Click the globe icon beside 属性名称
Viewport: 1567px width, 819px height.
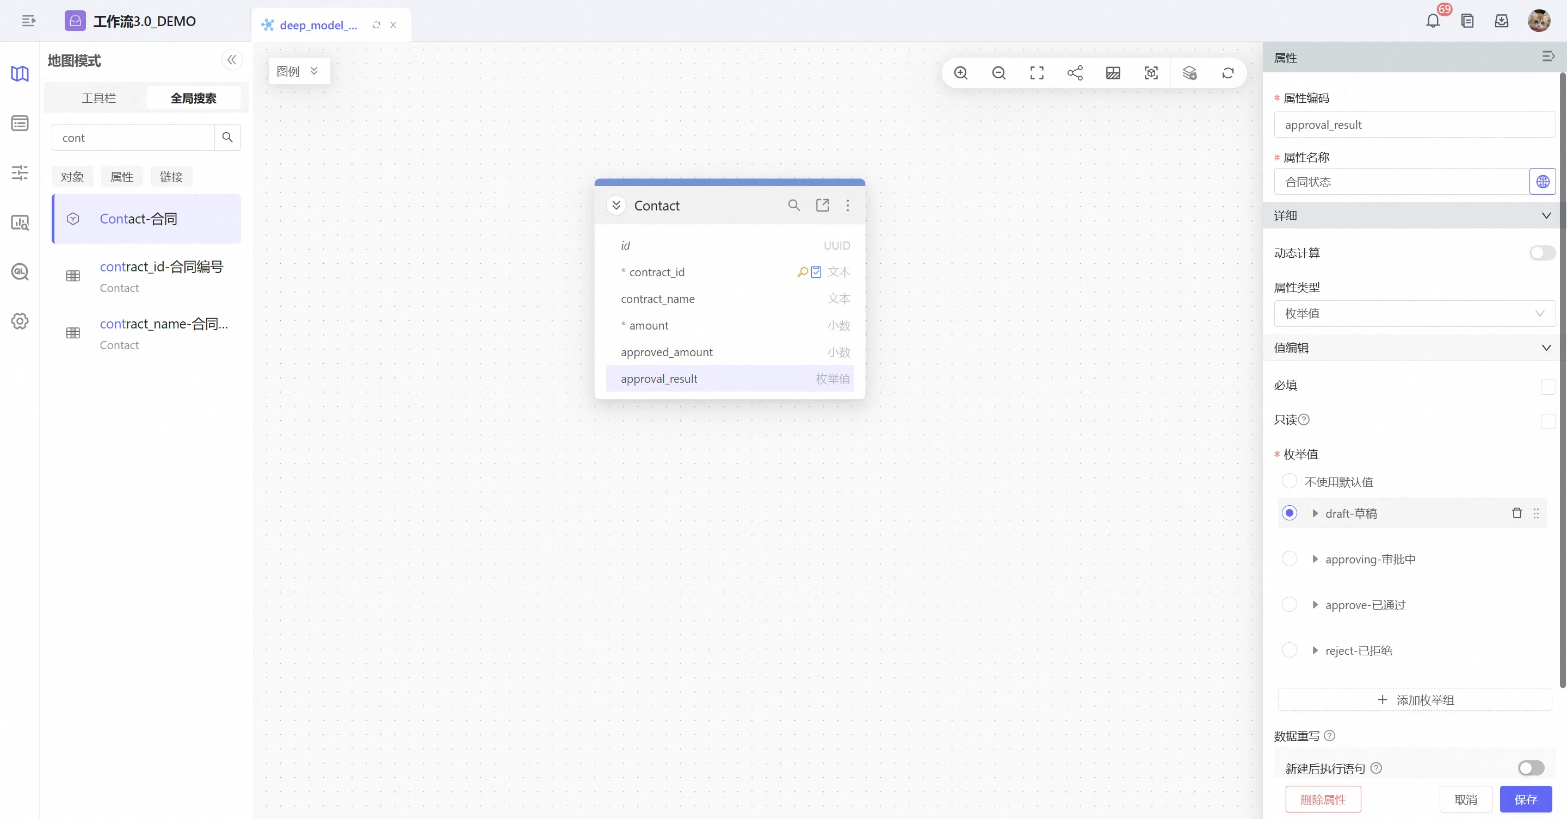1542,182
